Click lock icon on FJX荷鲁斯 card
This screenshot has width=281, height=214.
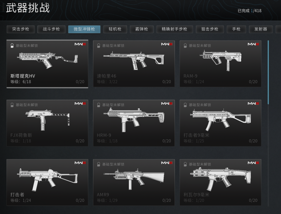tap(12, 105)
